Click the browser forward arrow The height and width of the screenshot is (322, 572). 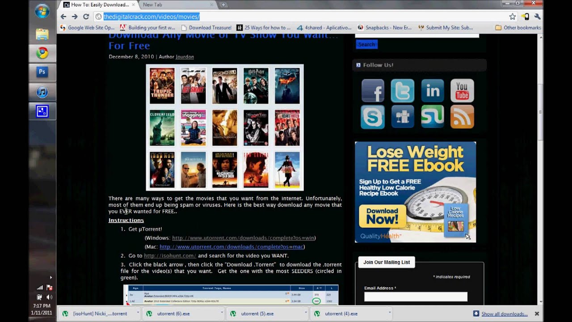pyautogui.click(x=75, y=17)
